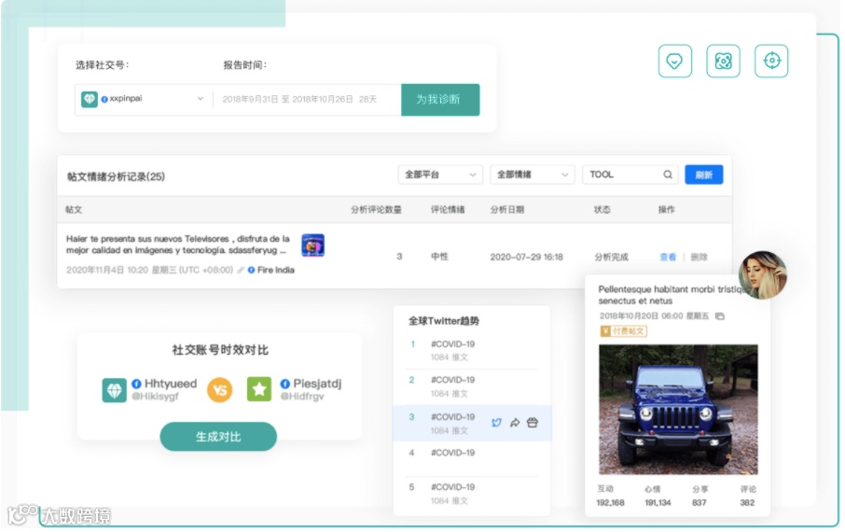The image size is (845, 532).
Task: Click the crosshair target icon button
Action: 771,61
